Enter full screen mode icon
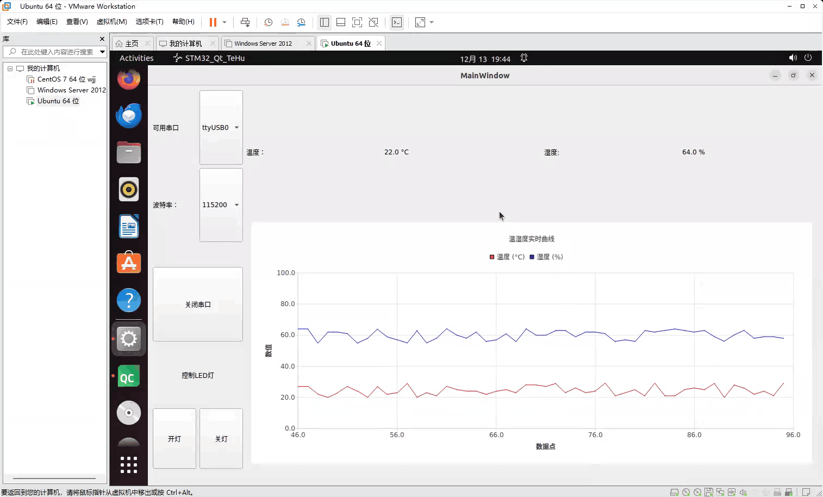823x497 pixels. pos(357,22)
